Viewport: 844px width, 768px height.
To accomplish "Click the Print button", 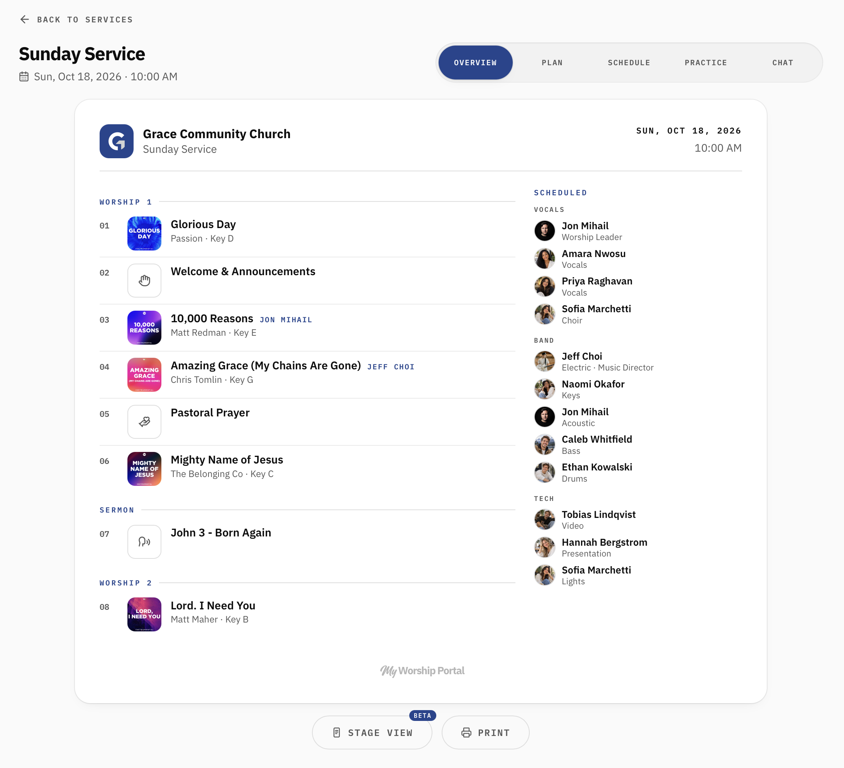I will click(485, 732).
